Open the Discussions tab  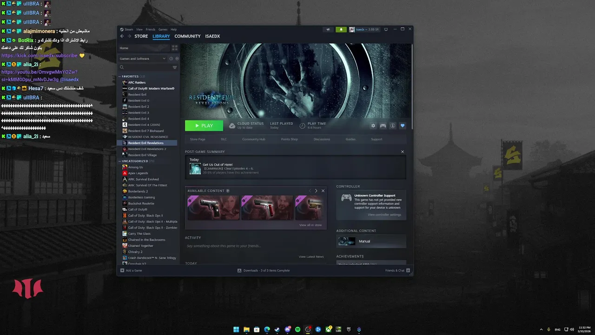pyautogui.click(x=322, y=139)
